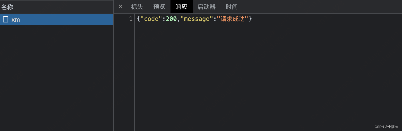Open the 启动器 tab
The height and width of the screenshot is (131, 402).
(x=207, y=7)
